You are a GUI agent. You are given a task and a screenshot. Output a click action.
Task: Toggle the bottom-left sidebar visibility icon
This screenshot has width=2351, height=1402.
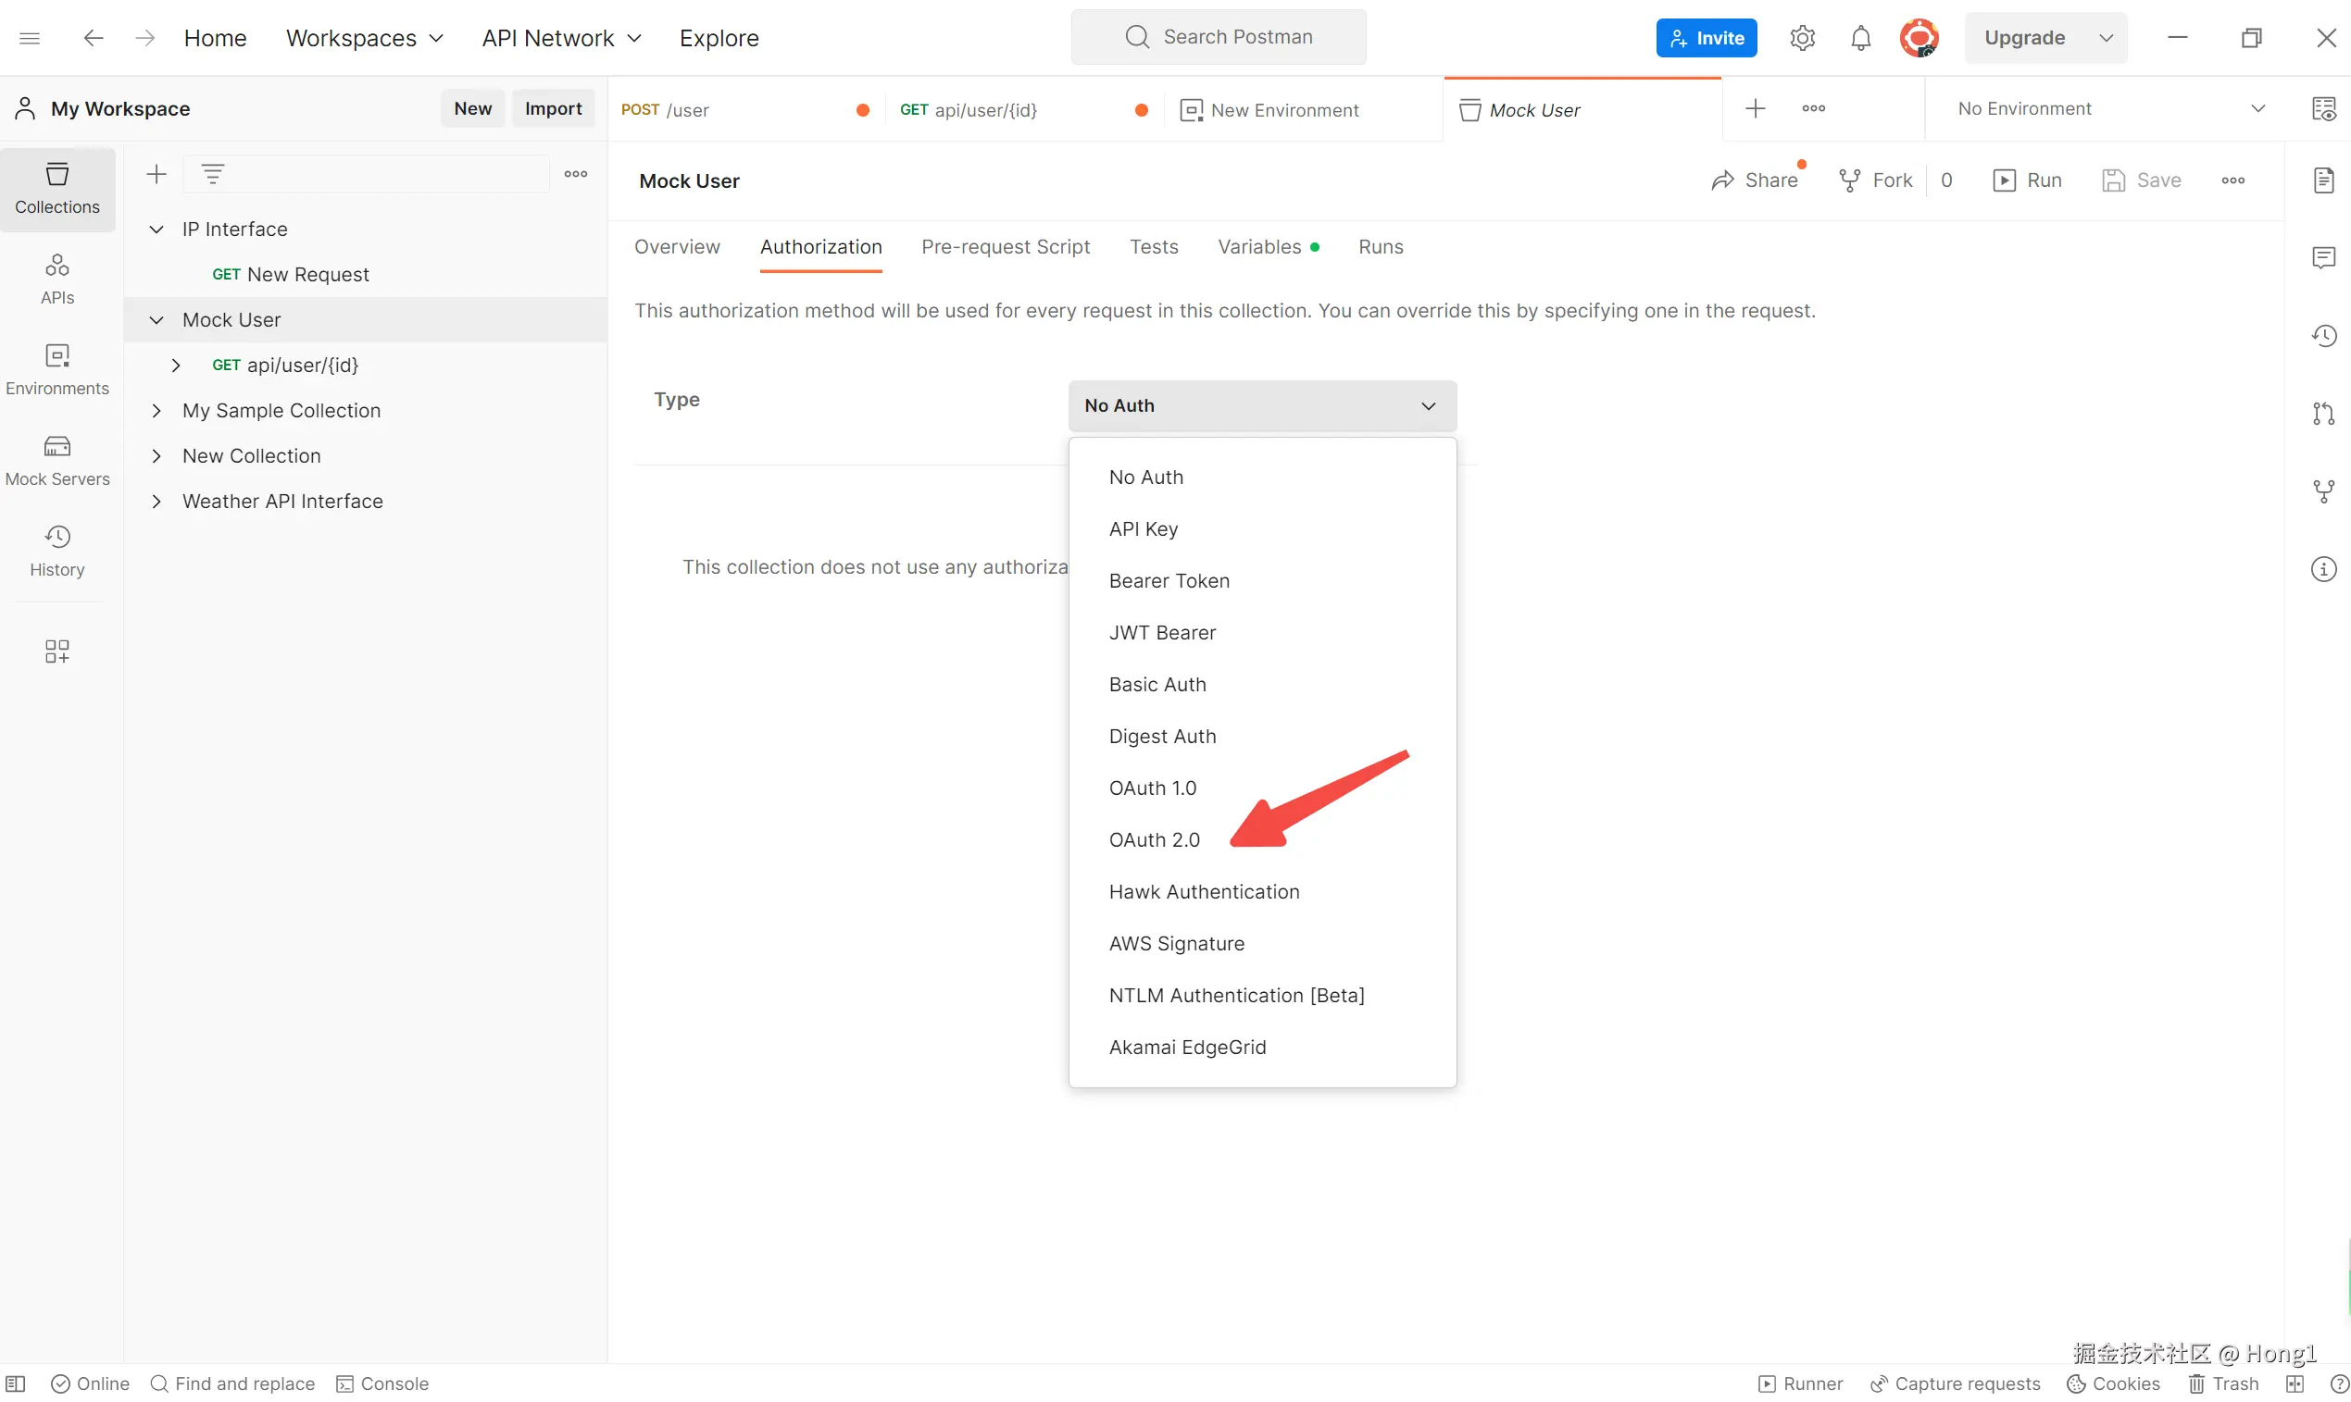(16, 1383)
